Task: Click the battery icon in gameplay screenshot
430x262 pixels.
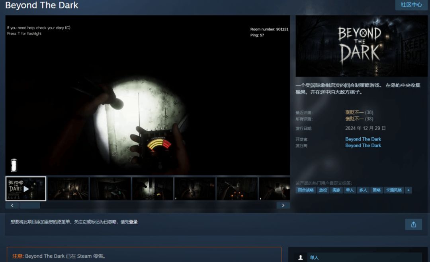Action: (x=14, y=166)
